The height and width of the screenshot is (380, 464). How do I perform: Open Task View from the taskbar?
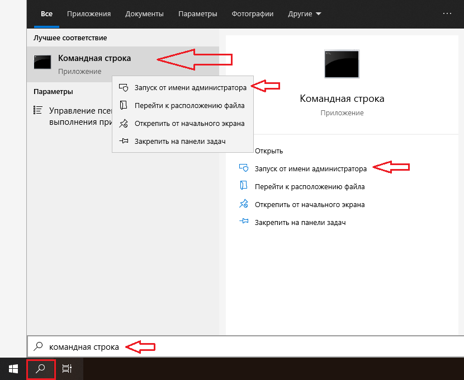click(x=67, y=369)
